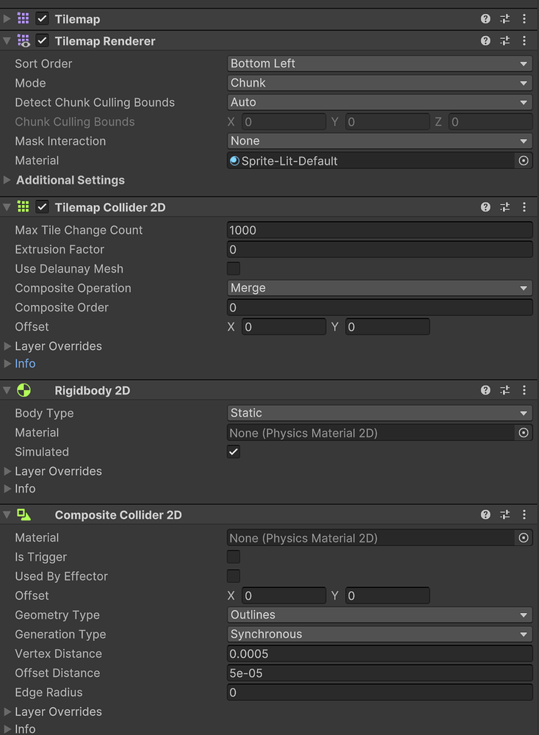
Task: Click the Tilemap Renderer component grid icon
Action: (24, 40)
